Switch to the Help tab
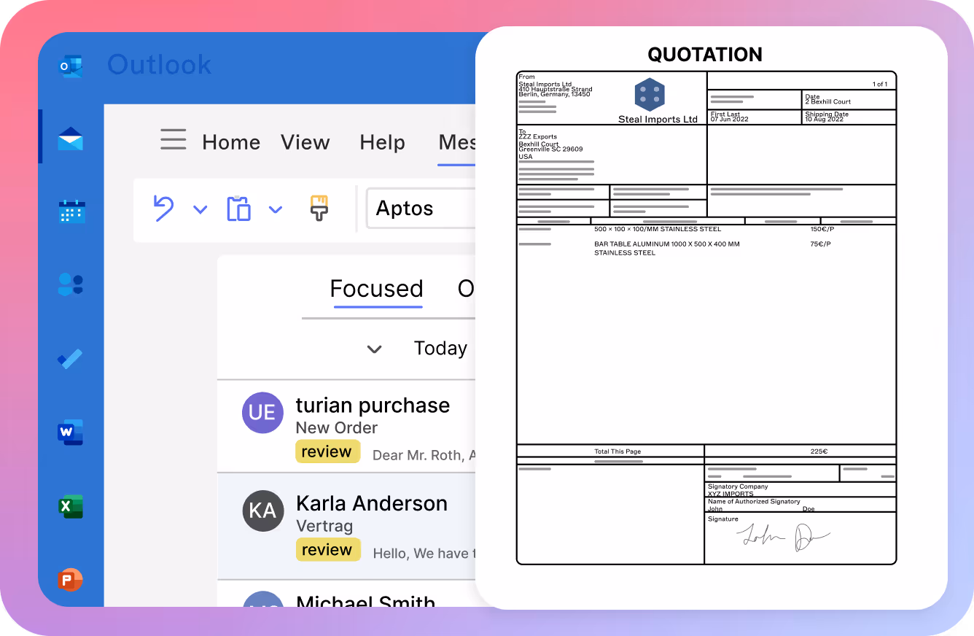Viewport: 974px width, 636px height. [x=383, y=142]
